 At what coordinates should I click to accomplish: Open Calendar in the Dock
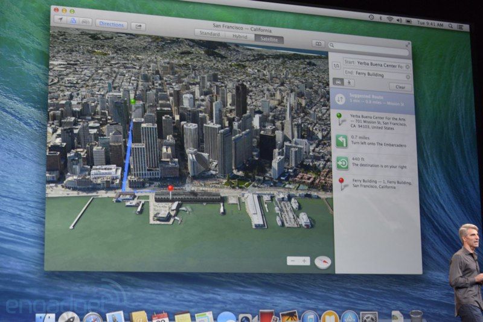tap(160, 317)
